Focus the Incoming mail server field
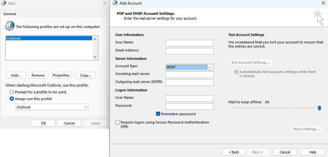 189,75
